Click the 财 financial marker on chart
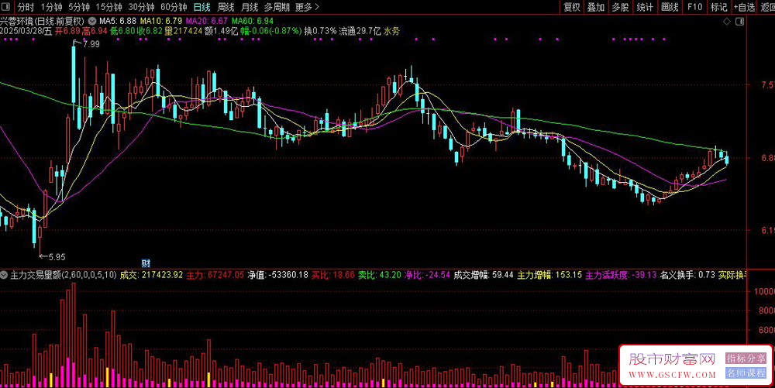775x388 pixels. [x=146, y=263]
